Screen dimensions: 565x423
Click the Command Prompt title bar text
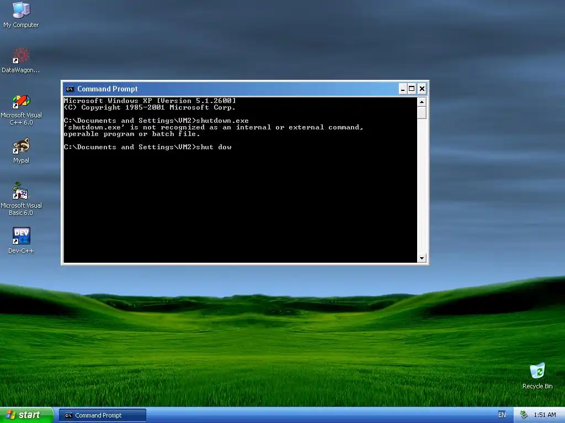pos(108,89)
